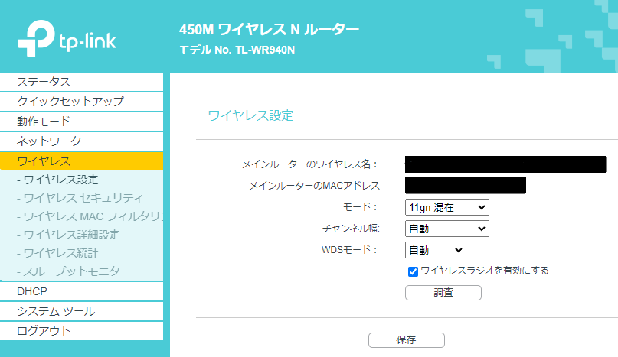Select クイックセットアップ in the sidebar
Image resolution: width=618 pixels, height=357 pixels.
82,102
